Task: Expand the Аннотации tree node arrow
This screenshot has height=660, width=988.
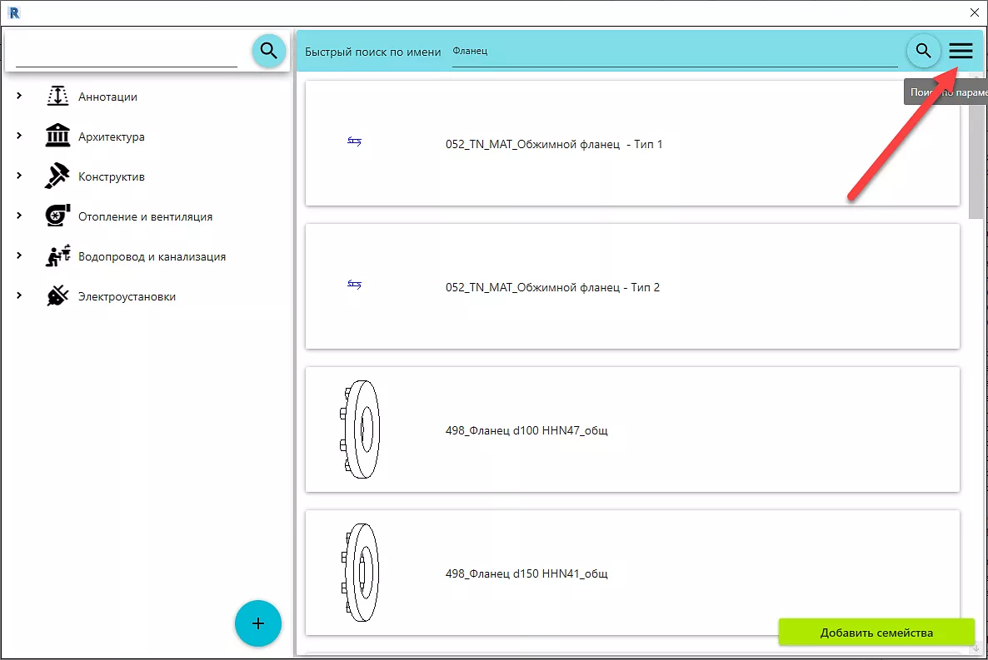Action: coord(19,97)
